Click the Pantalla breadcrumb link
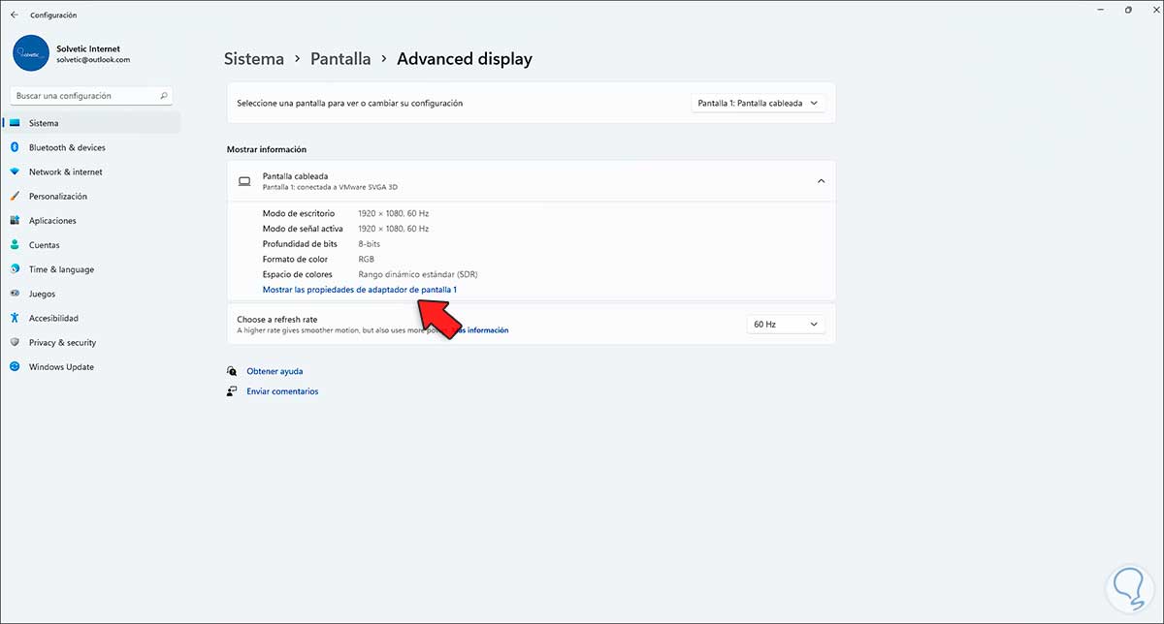The image size is (1164, 624). (340, 59)
